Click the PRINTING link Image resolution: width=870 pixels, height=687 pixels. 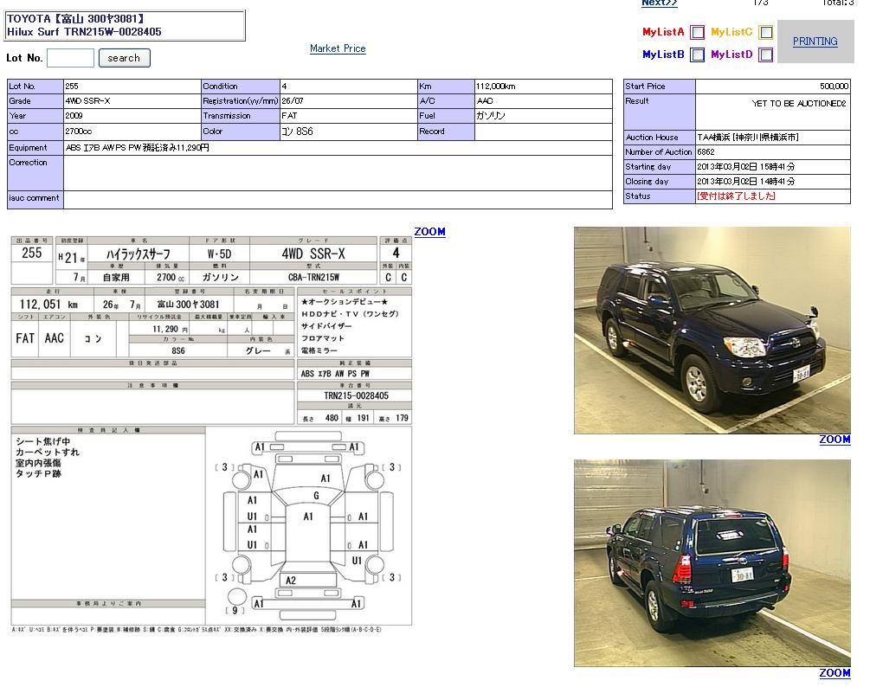815,41
